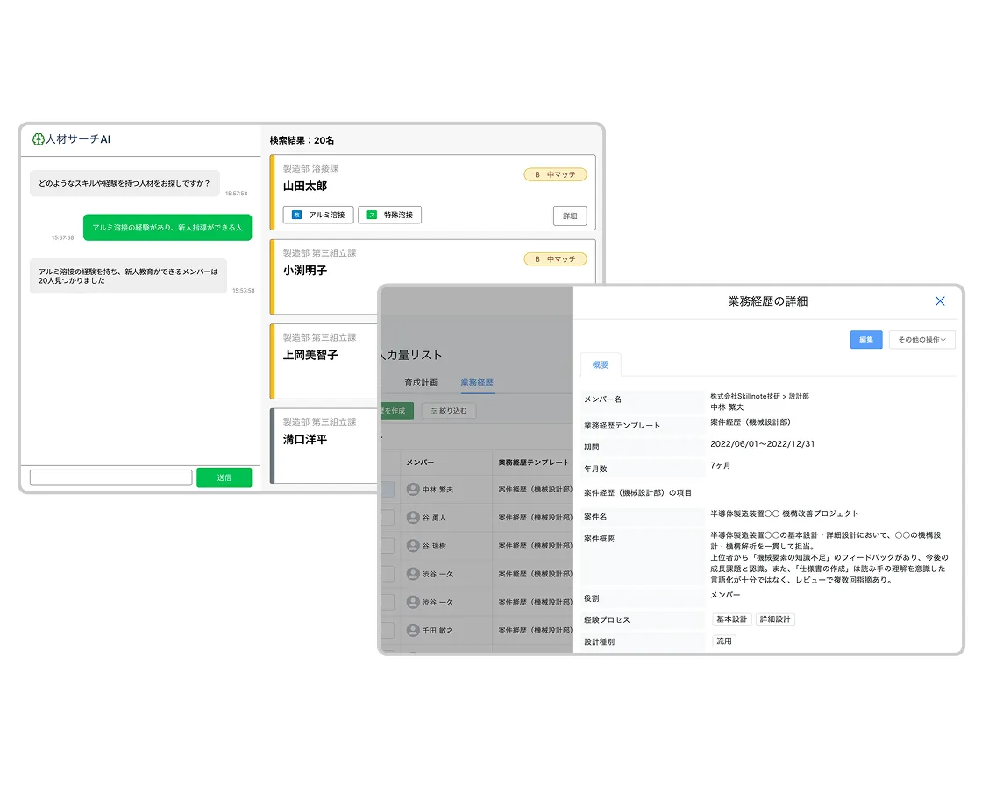The image size is (982, 806).
Task: Switch to the 業務経歴 tab
Action: point(477,383)
